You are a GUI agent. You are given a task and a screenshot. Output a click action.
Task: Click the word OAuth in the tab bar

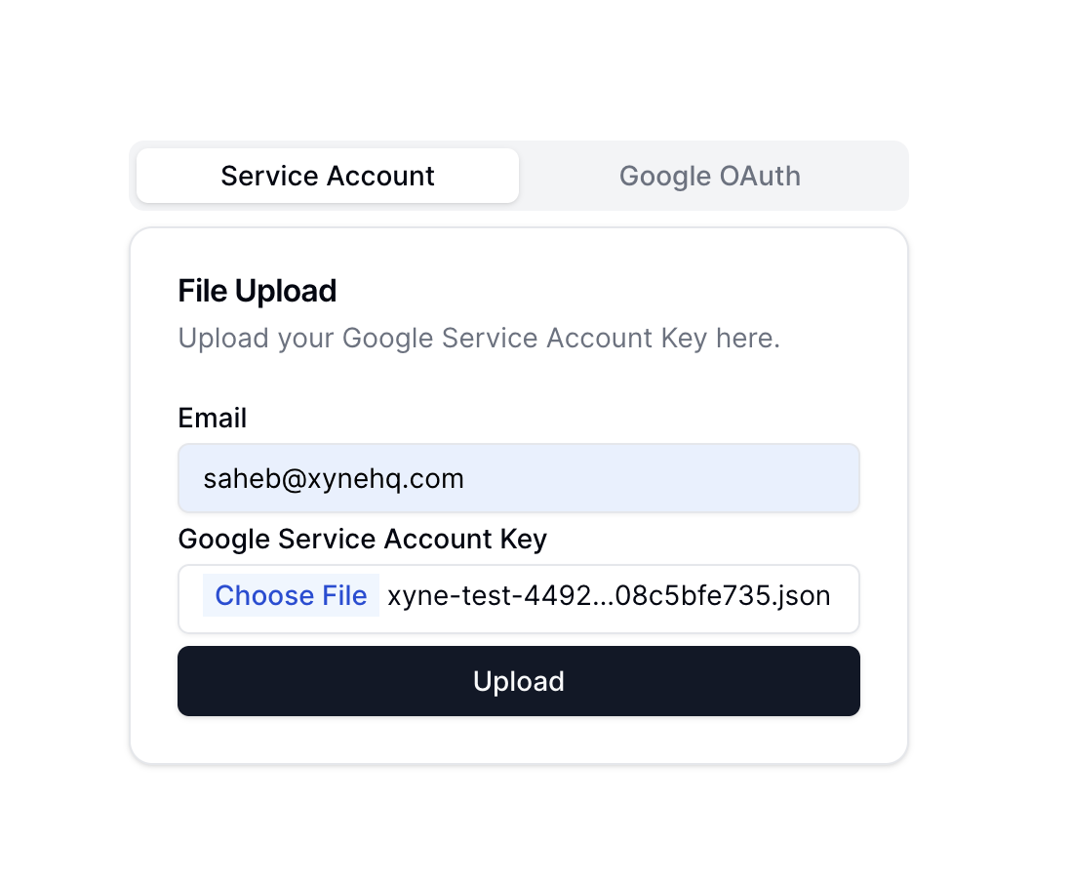tap(760, 177)
